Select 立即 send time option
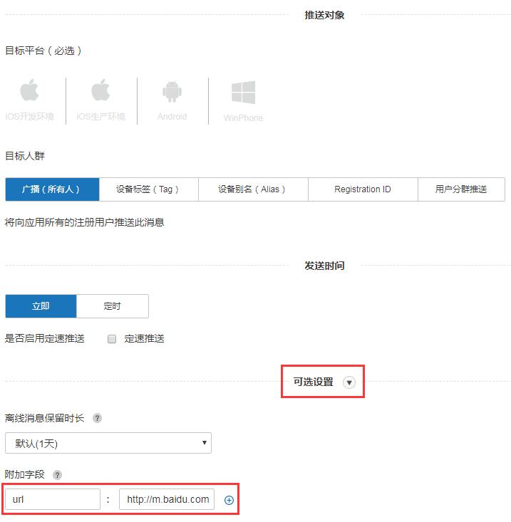 coord(41,306)
